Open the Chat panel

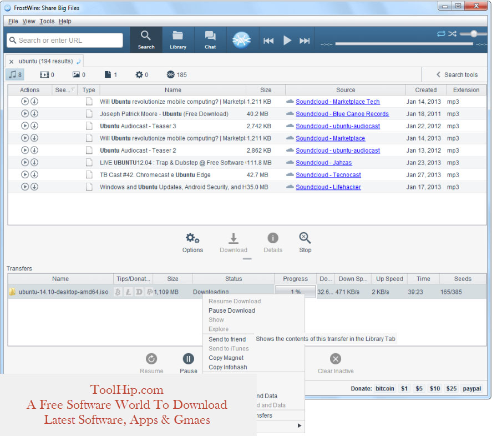pos(210,39)
